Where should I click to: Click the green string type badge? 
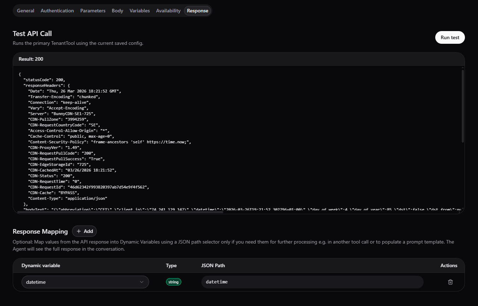tap(173, 282)
